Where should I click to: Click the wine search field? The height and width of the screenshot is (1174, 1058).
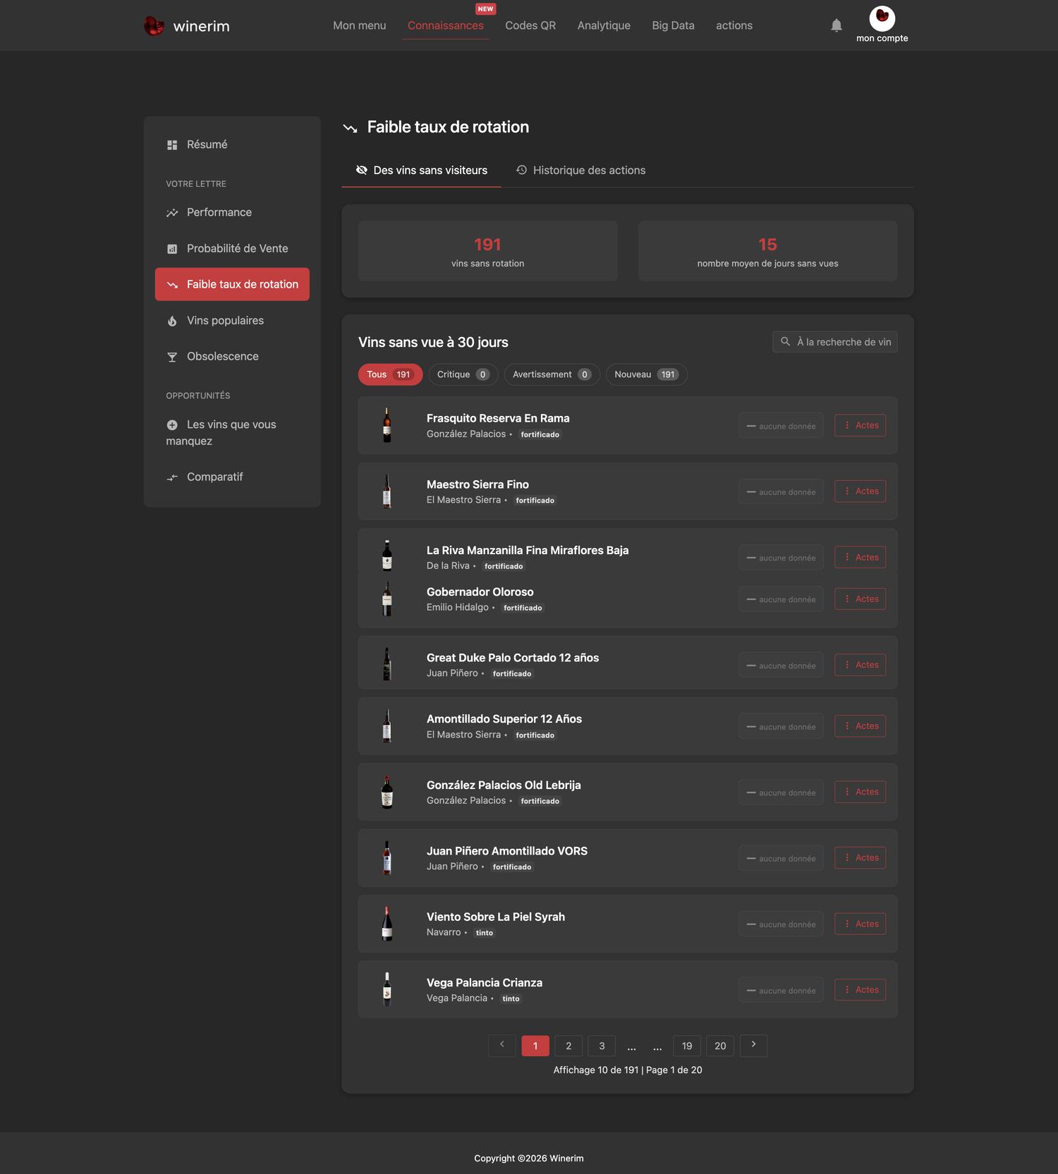coord(834,342)
